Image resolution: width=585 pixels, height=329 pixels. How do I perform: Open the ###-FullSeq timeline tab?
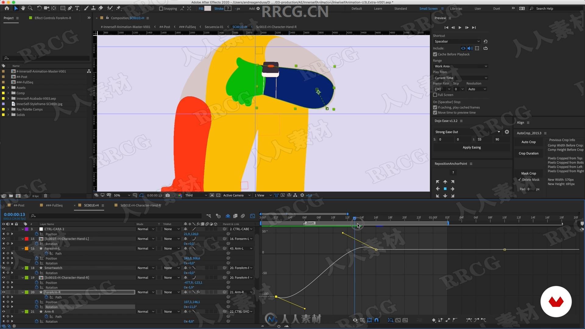tap(54, 205)
